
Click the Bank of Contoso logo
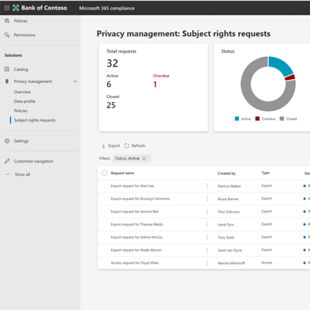click(15, 8)
